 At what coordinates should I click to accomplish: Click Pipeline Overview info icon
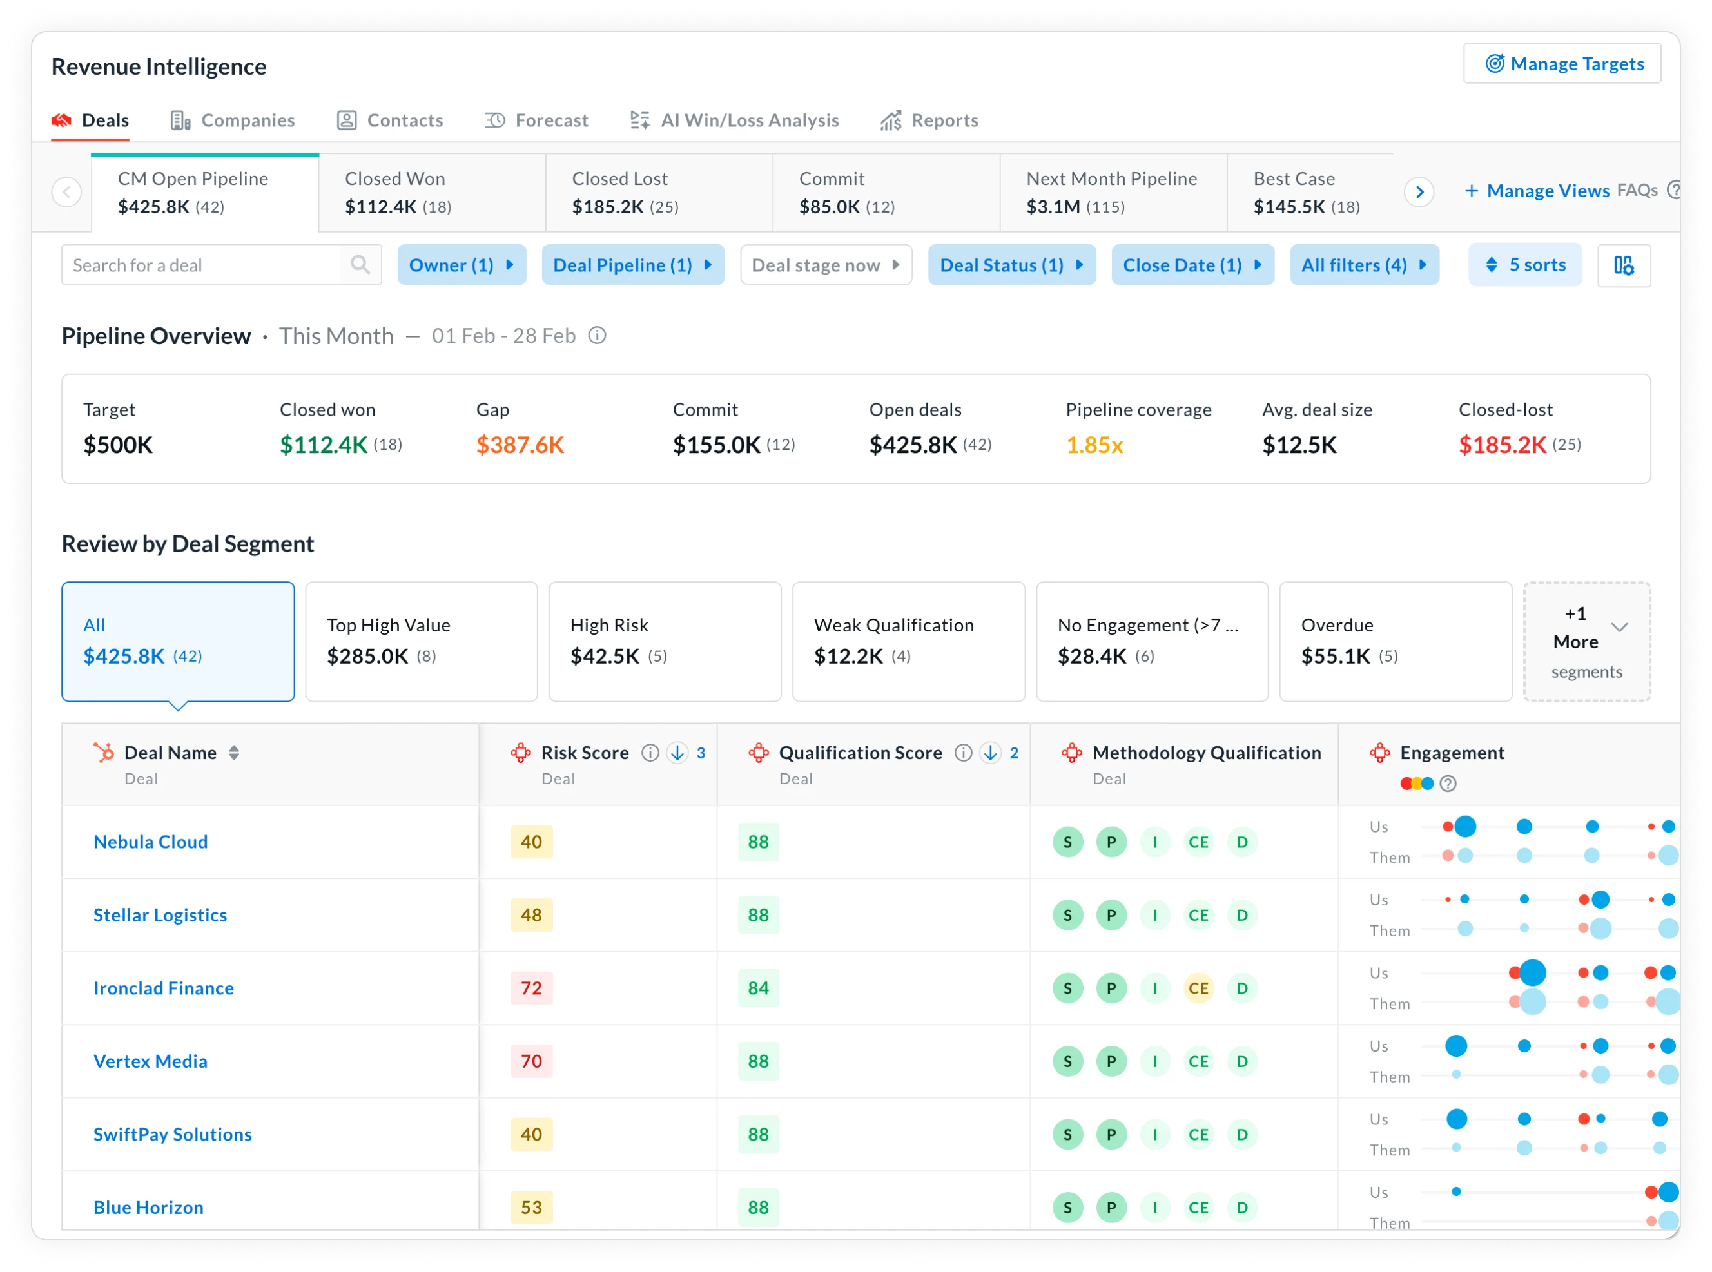tap(597, 336)
